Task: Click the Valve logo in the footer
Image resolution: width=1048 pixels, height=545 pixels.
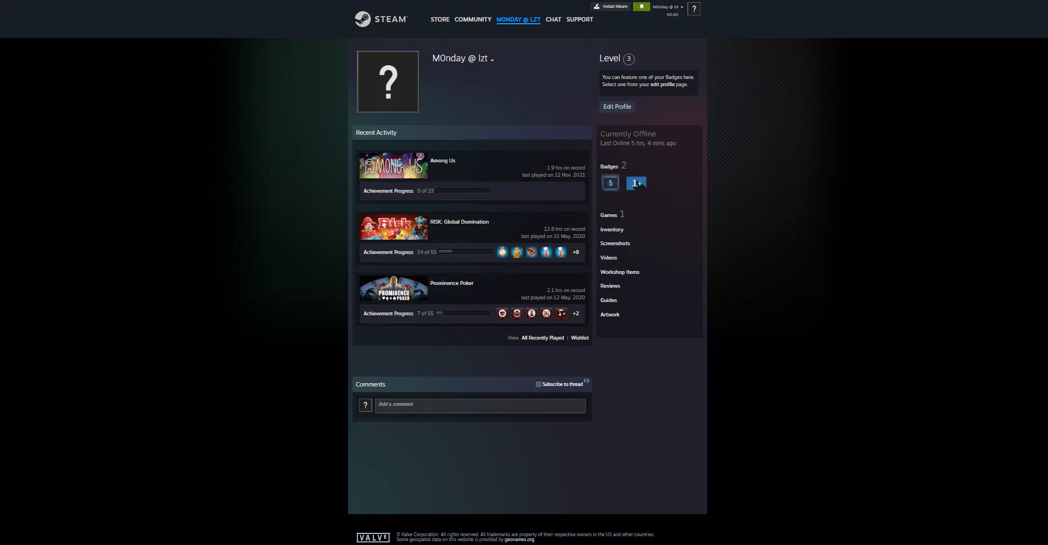Action: (x=373, y=538)
